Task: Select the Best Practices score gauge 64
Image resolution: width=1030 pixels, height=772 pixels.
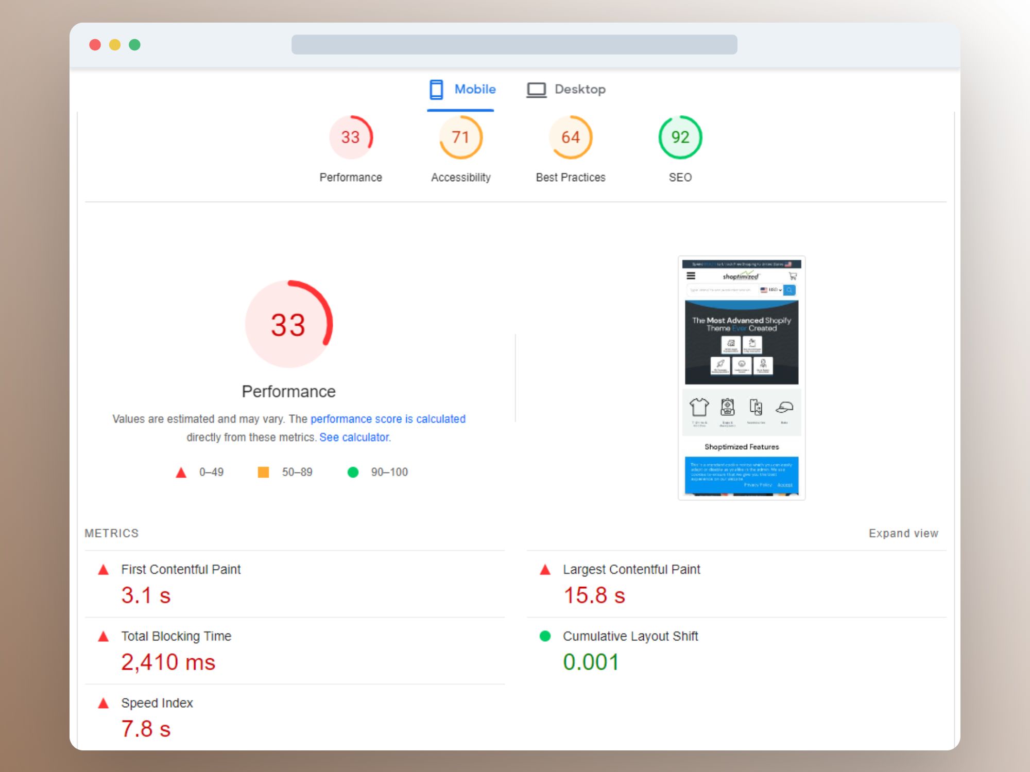Action: [570, 137]
